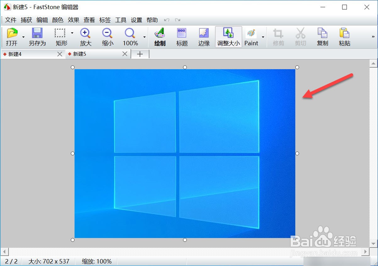Click the '2 / 2' page indicator

tap(11, 261)
